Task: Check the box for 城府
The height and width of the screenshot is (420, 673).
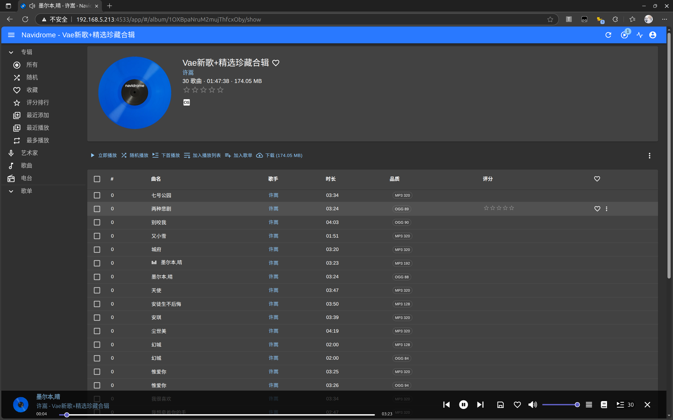Action: point(97,249)
